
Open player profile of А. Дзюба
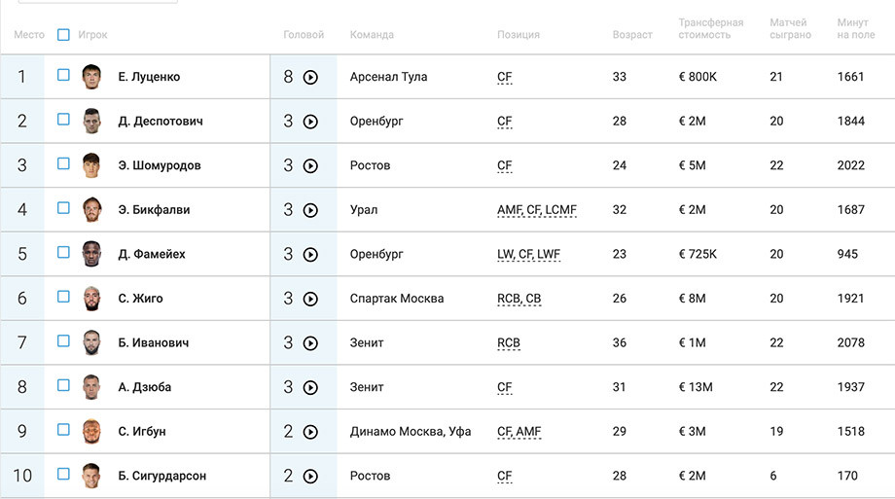[x=144, y=387]
